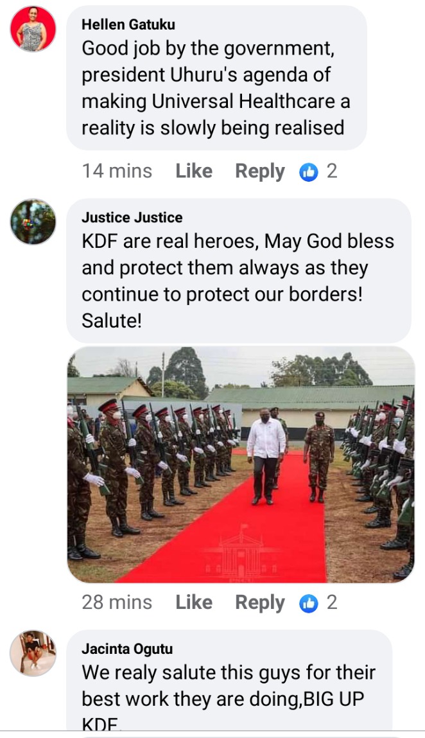Screen dimensions: 425x738
Task: Reply to Justice Justice's comment
Action: point(260,603)
